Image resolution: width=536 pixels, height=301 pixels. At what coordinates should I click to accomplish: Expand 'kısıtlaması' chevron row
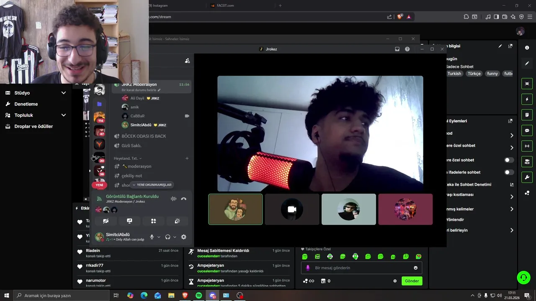pos(512,197)
